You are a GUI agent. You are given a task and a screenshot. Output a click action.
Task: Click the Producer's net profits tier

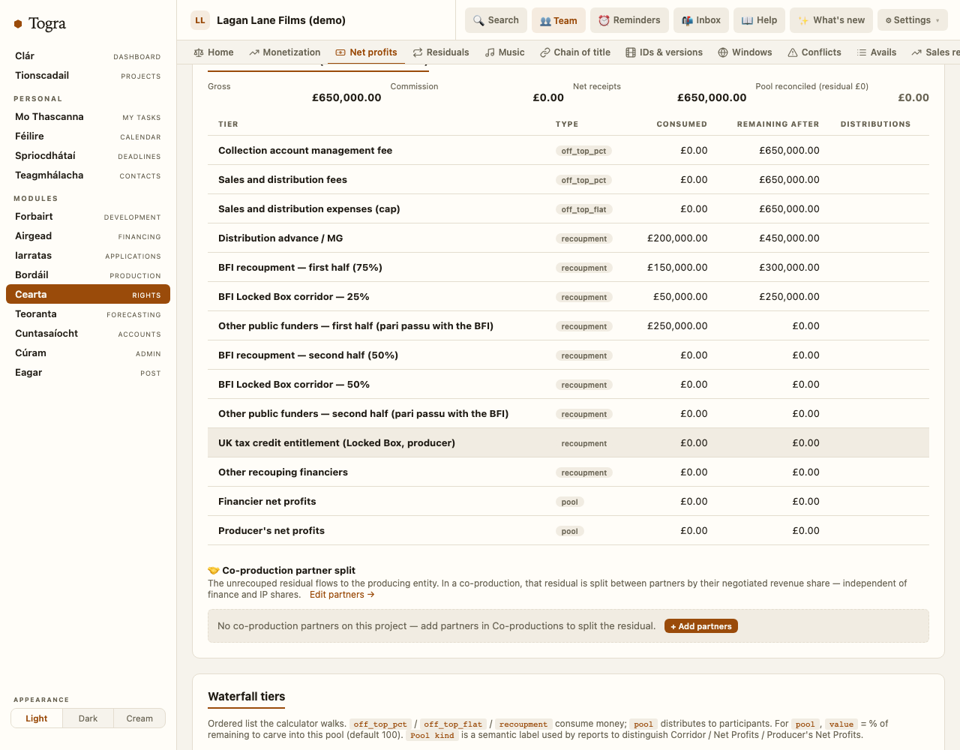tap(568, 531)
